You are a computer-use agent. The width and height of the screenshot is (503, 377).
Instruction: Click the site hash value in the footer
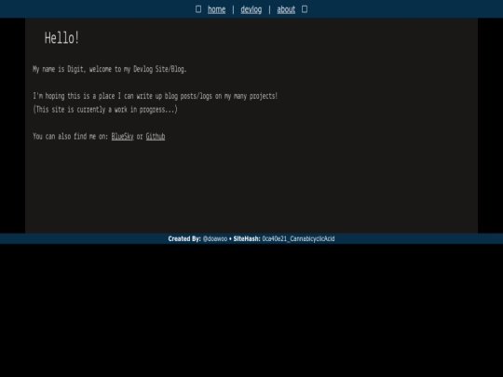tap(298, 239)
